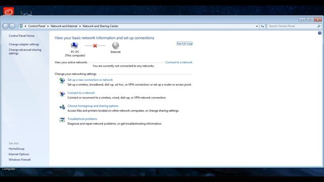This screenshot has width=324, height=182.
Task: Click the Internet label under globe
Action: tap(115, 52)
